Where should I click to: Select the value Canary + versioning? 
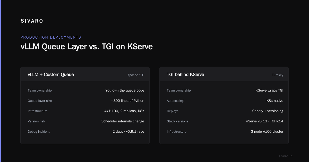[268, 111]
